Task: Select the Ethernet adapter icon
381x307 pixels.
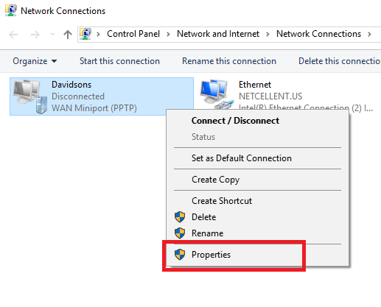Action: [217, 94]
